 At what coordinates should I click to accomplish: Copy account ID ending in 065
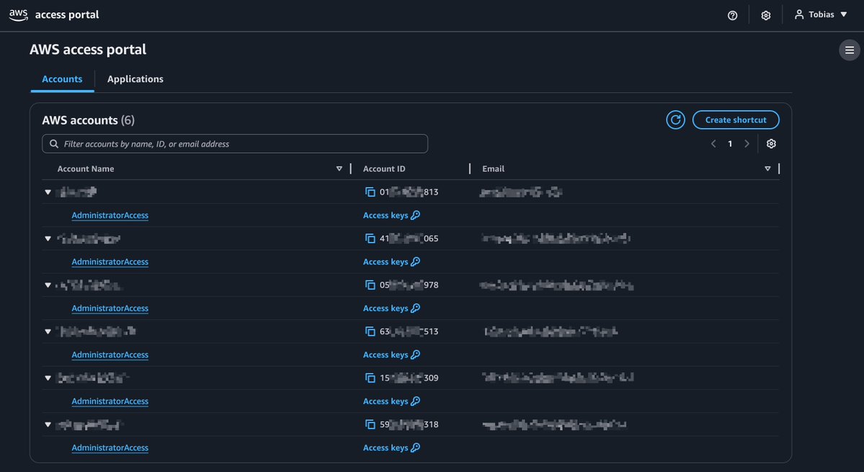370,239
